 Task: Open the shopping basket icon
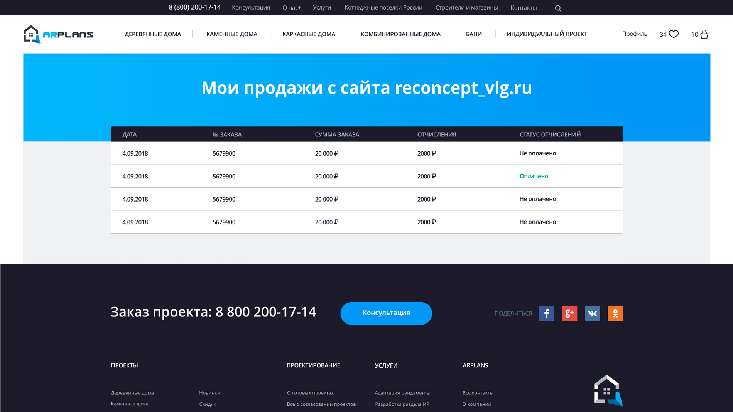pyautogui.click(x=704, y=34)
